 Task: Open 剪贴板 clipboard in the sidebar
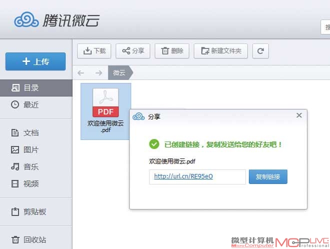tap(36, 211)
